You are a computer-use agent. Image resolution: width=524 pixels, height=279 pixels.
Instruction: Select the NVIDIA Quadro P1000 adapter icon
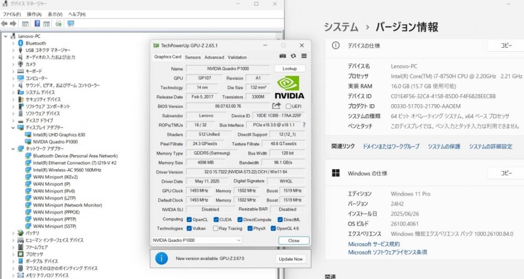coord(28,141)
